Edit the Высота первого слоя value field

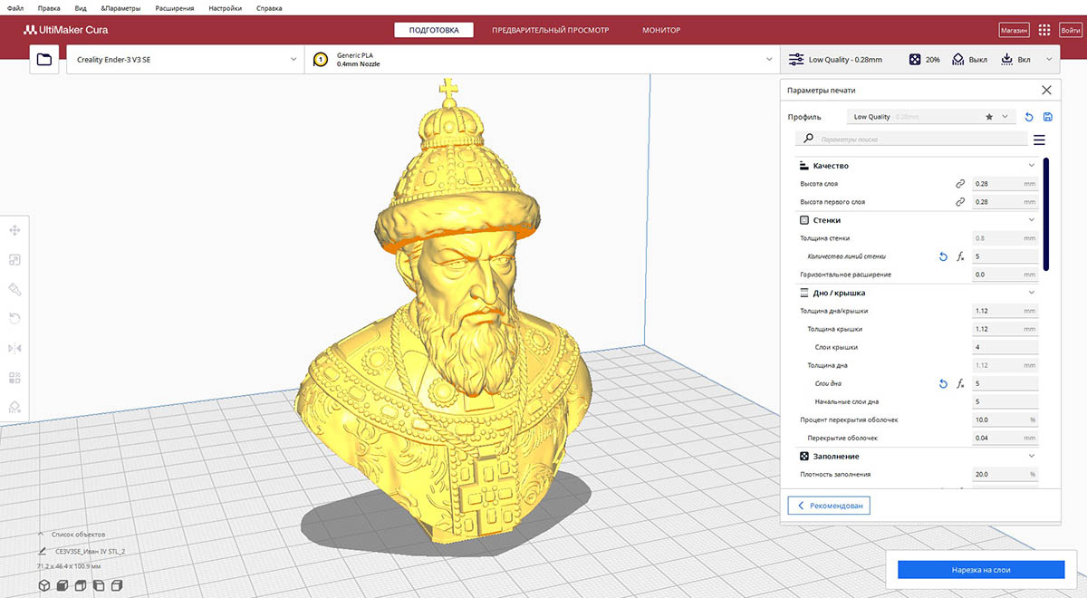tap(1005, 202)
